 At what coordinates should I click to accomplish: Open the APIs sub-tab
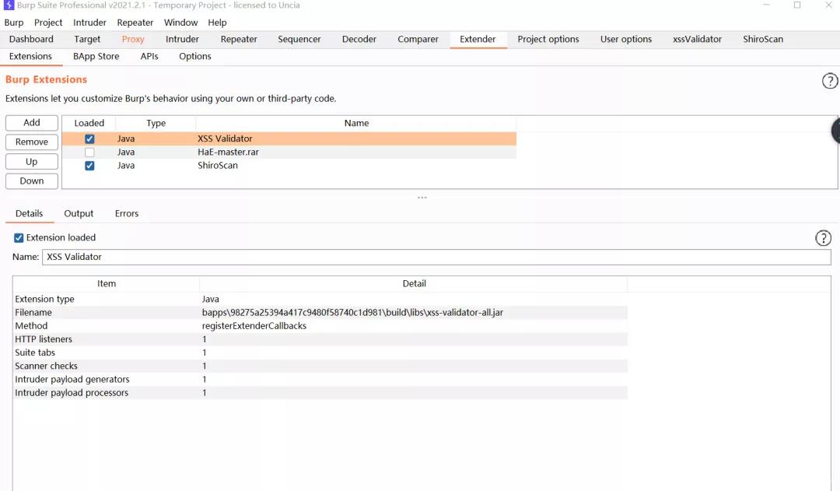click(x=149, y=56)
